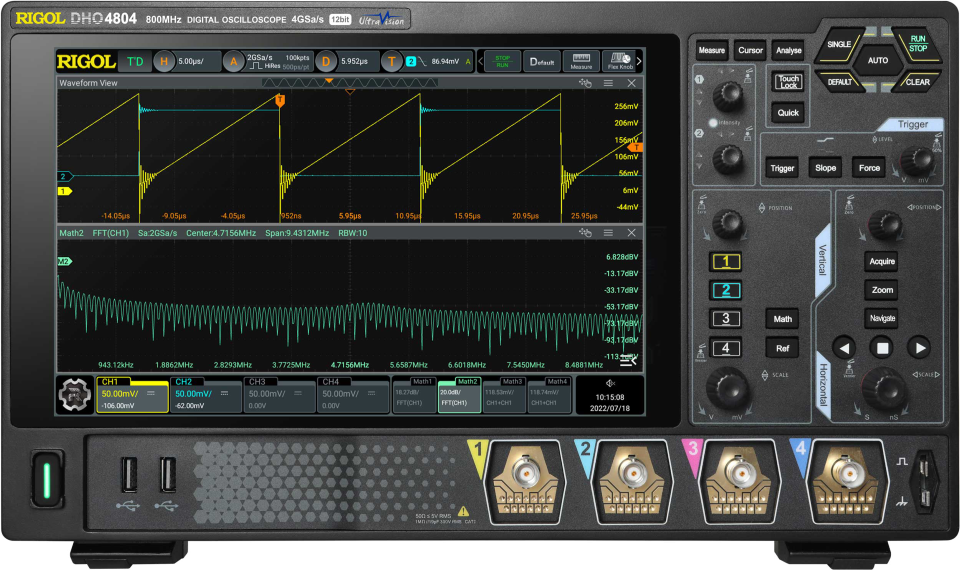Open the RIGOL gear settings icon

(75, 395)
